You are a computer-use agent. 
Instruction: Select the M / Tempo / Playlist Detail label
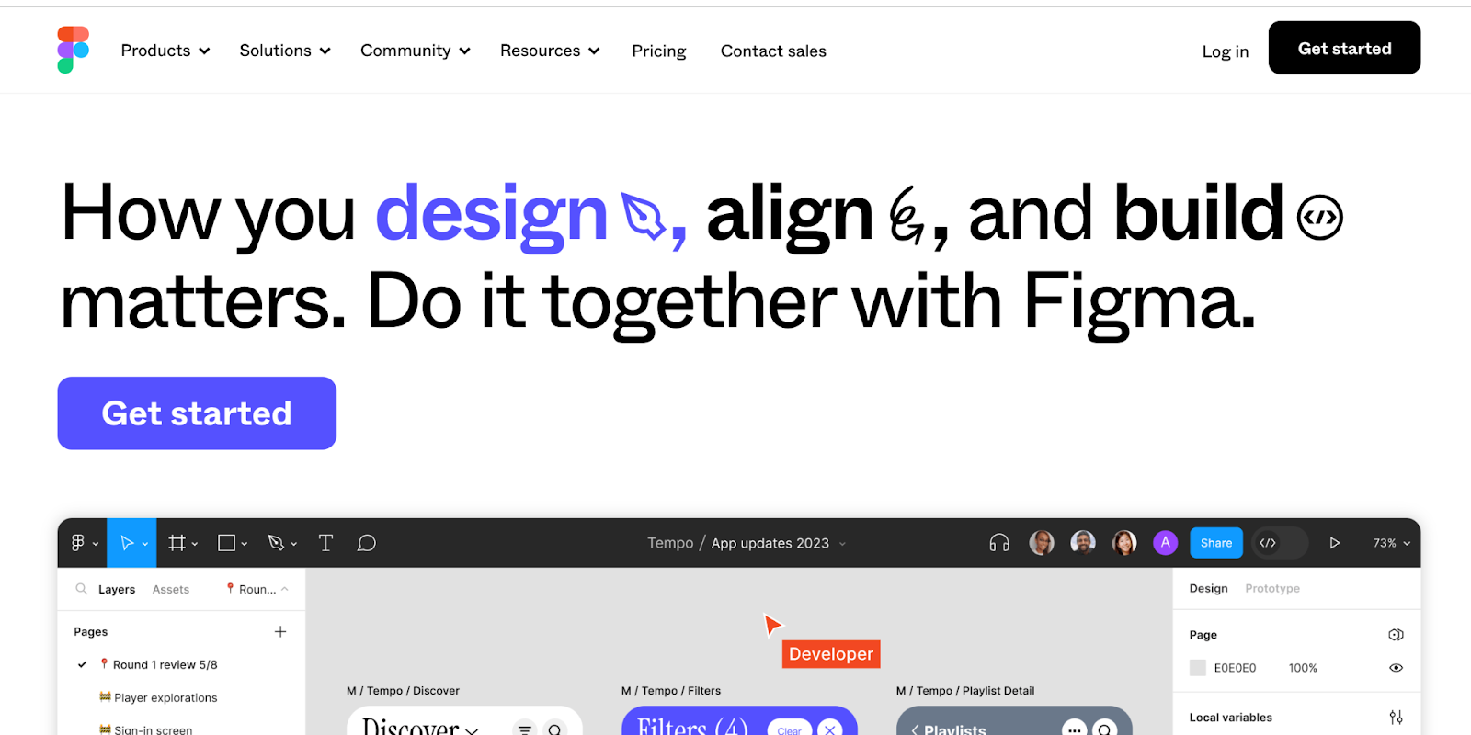965,691
